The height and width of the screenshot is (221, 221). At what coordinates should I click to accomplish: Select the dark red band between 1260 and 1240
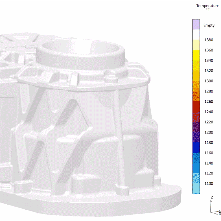[x=196, y=107]
